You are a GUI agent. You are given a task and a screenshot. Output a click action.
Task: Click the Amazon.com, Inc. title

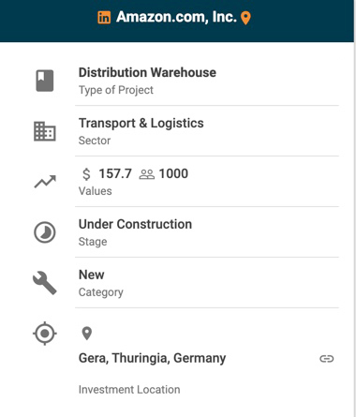pyautogui.click(x=176, y=17)
